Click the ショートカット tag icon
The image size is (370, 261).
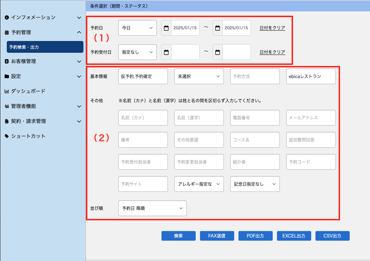[7, 136]
